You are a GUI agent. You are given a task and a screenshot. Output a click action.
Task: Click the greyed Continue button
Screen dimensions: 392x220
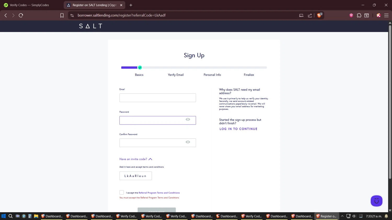pos(157,210)
